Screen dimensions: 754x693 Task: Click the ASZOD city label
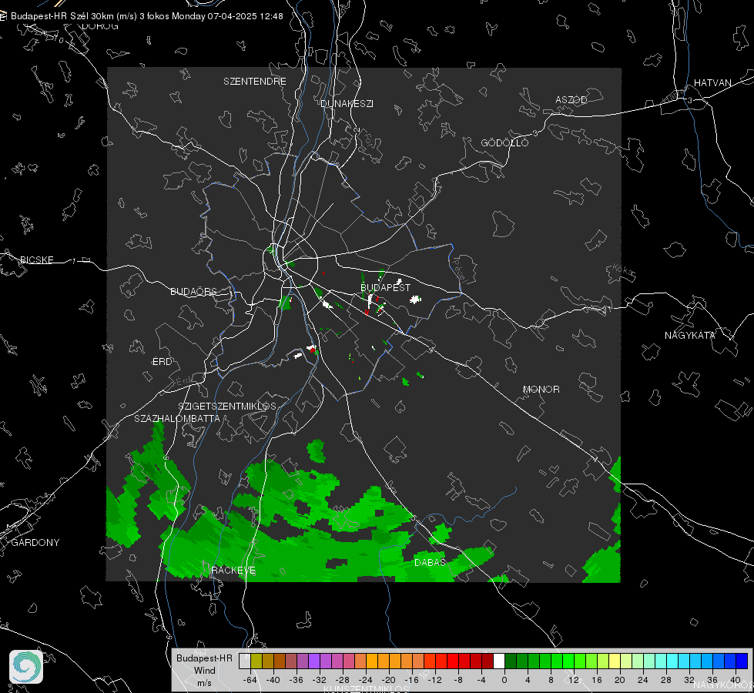(571, 99)
